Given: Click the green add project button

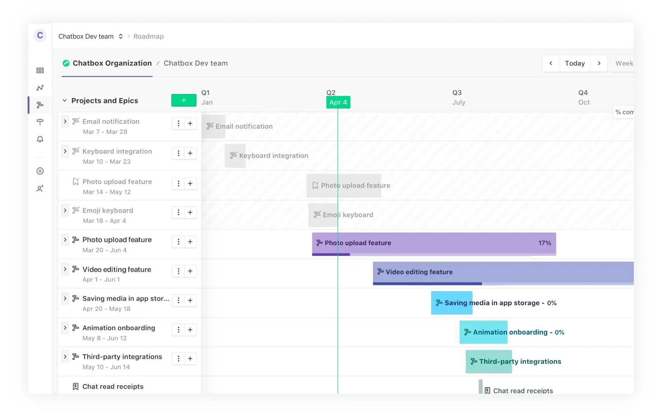Looking at the screenshot, I should [184, 100].
